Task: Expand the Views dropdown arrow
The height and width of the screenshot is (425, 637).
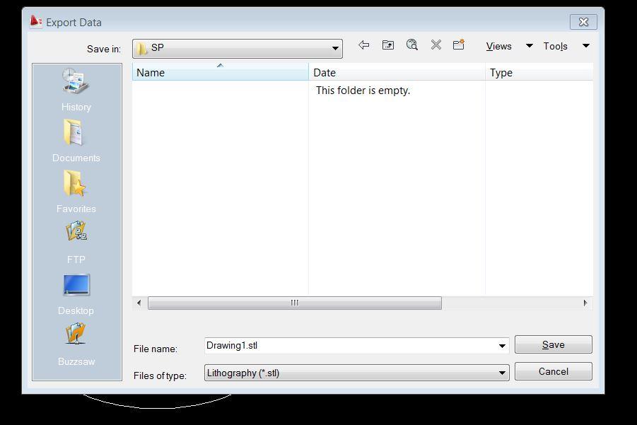Action: pyautogui.click(x=530, y=46)
